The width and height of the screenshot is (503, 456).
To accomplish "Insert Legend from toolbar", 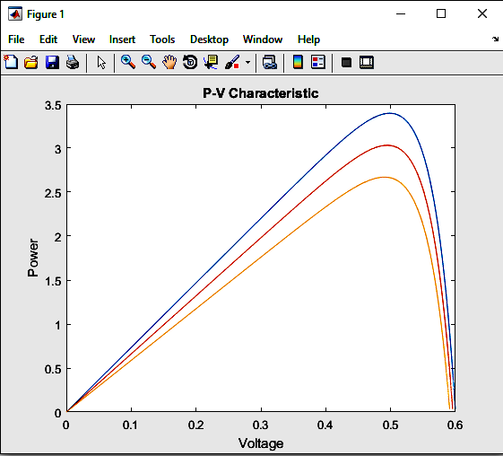I will click(x=318, y=62).
